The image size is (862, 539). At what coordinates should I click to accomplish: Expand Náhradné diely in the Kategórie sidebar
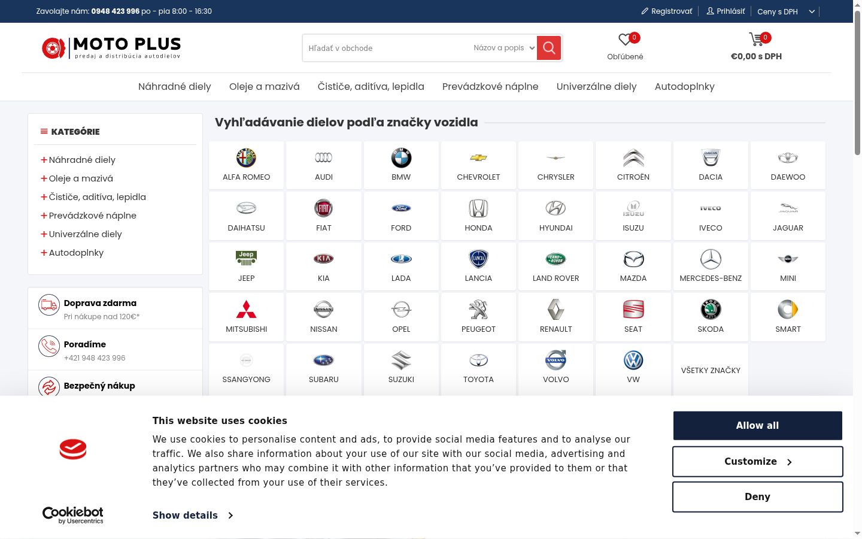(x=44, y=160)
